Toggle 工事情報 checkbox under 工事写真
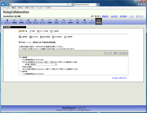Image resolution: width=147 pixels, height=113 pixels. tap(23, 74)
